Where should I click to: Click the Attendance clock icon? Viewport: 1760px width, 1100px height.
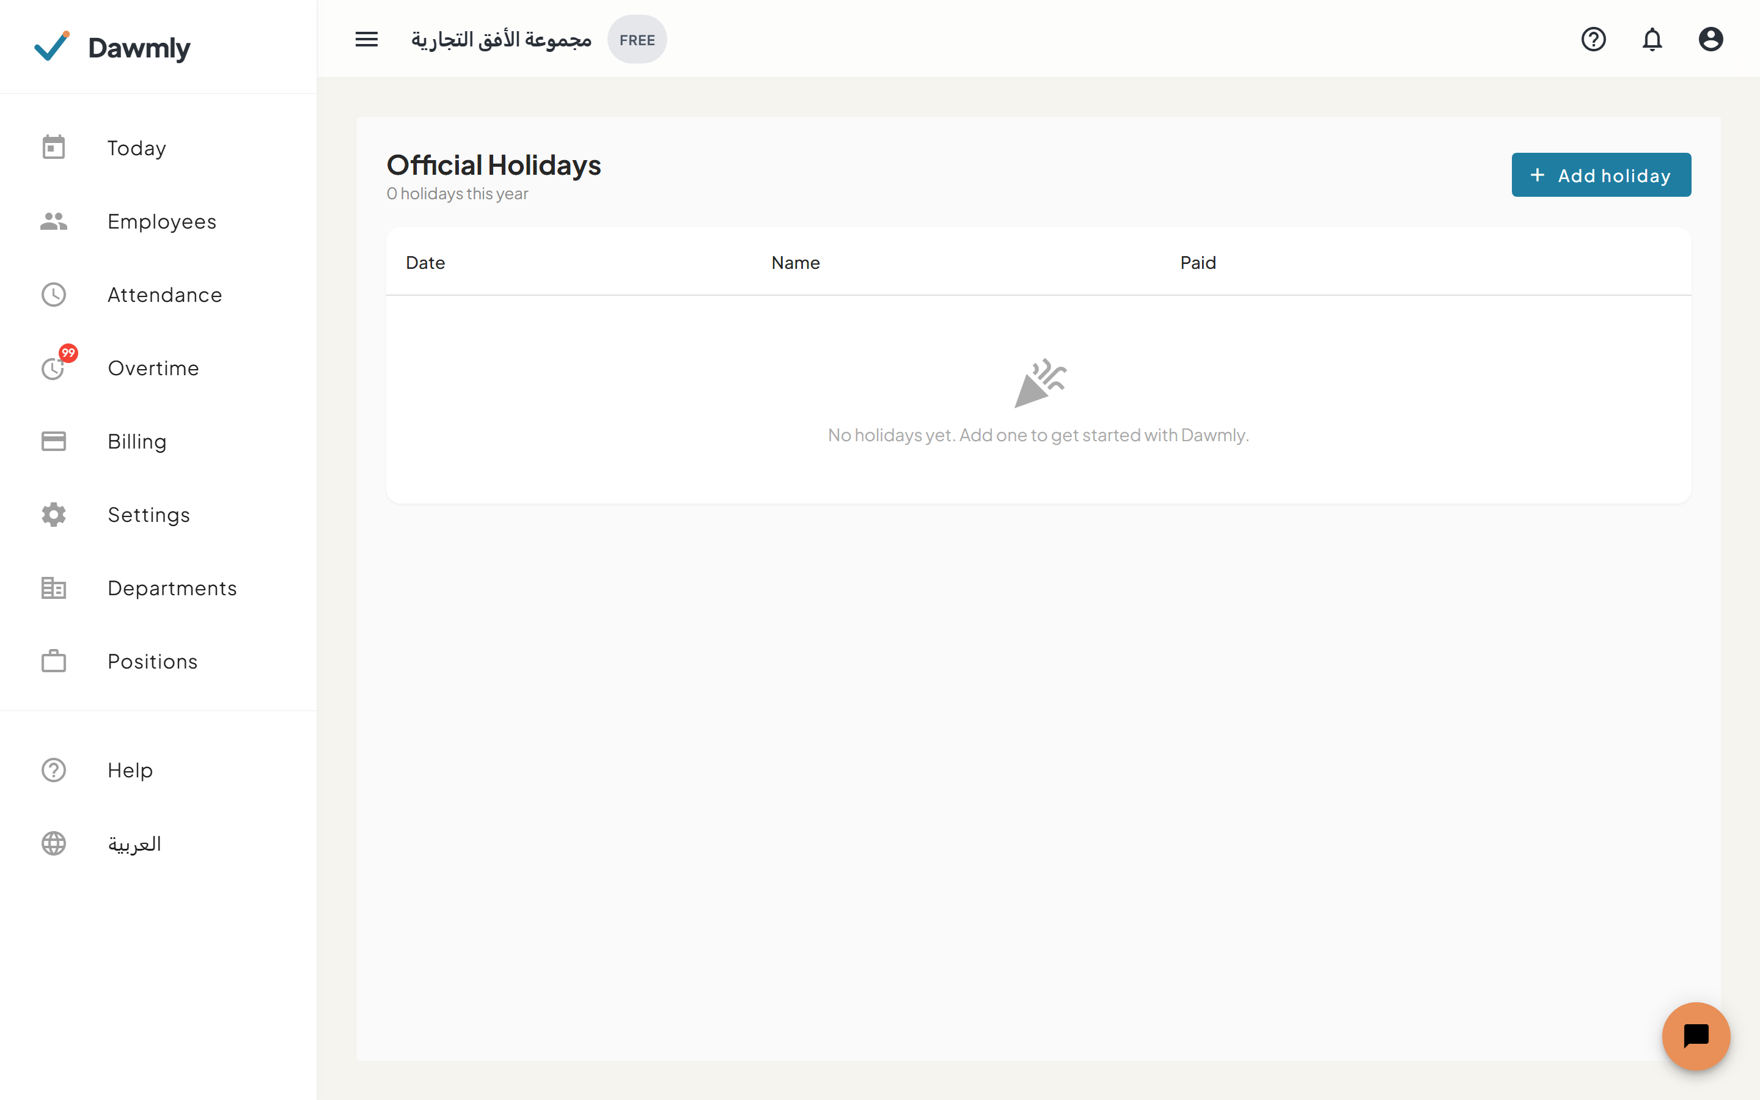(x=54, y=295)
